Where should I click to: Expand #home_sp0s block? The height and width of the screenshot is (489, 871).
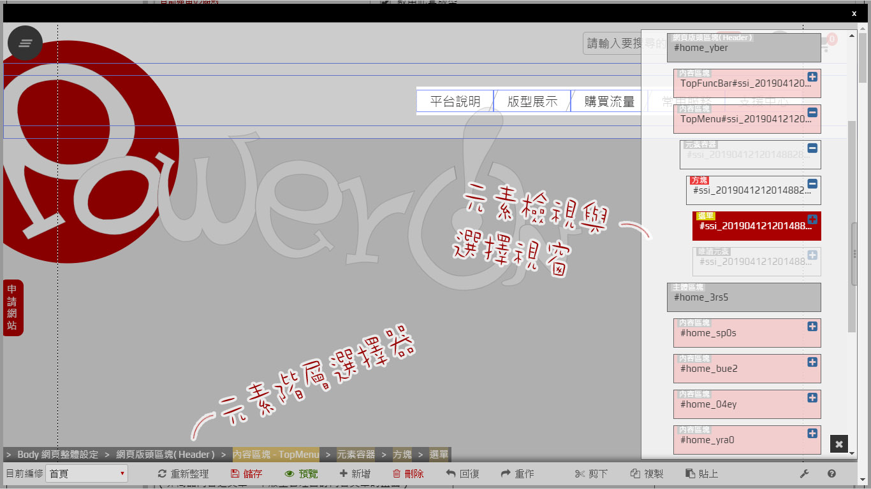pos(812,326)
